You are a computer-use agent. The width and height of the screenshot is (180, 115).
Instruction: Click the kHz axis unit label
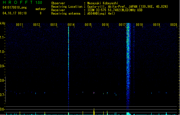[x=3, y=23]
